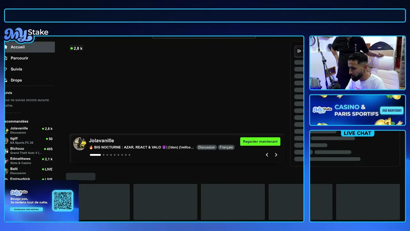
Task: Click the Drops icon in sidebar
Action: [6, 80]
